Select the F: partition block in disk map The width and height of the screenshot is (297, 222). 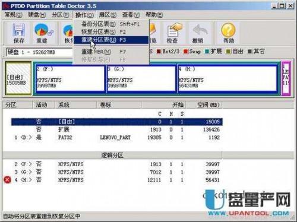click(70, 78)
